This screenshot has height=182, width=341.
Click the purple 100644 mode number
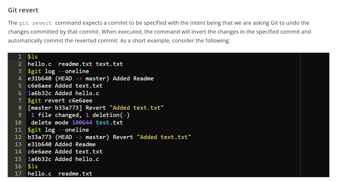click(82, 123)
